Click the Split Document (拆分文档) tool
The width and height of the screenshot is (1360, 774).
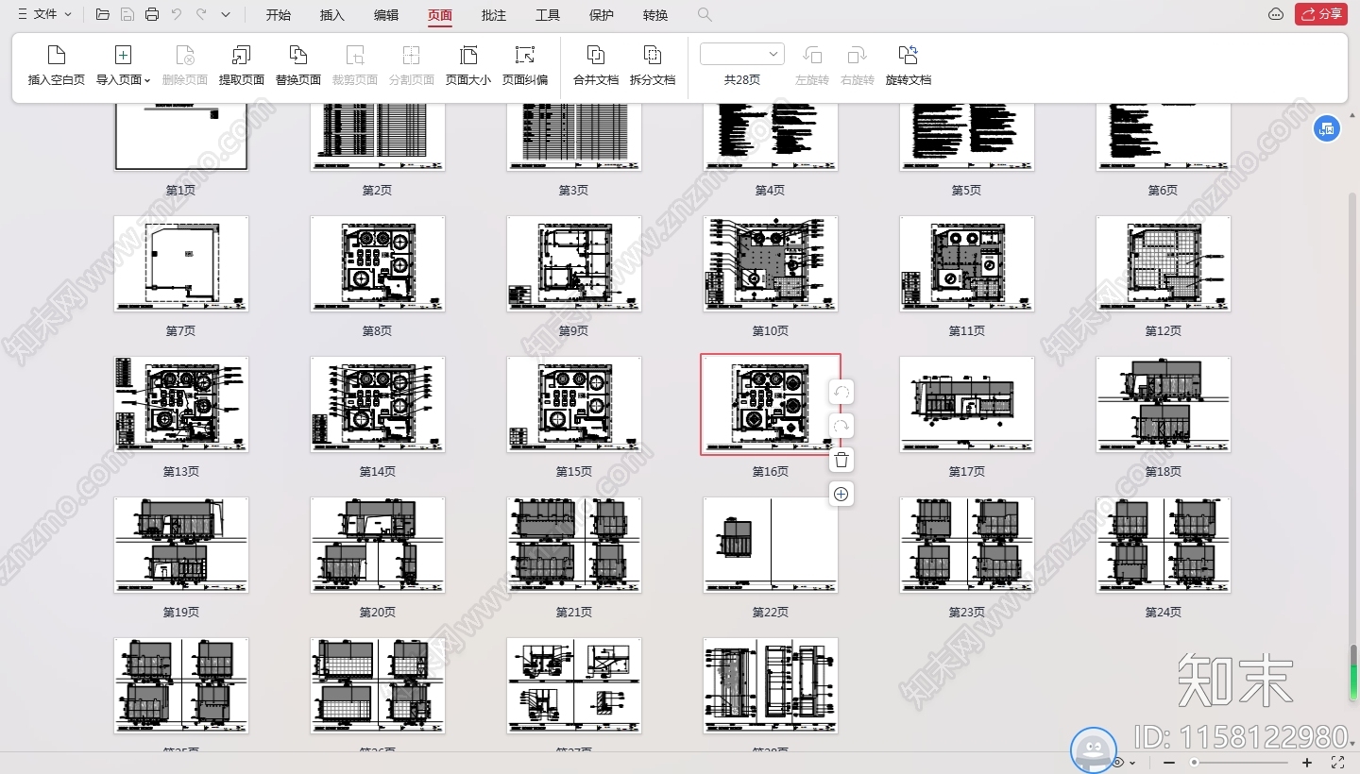point(653,65)
